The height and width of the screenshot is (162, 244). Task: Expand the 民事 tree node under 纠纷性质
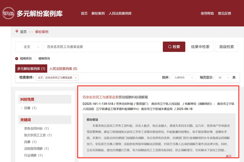tap(22, 108)
